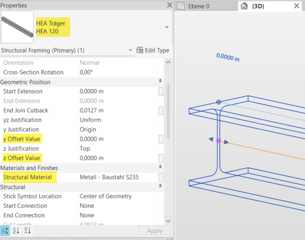305x240 pixels.
Task: Click the 3D view house icon
Action: click(244, 6)
